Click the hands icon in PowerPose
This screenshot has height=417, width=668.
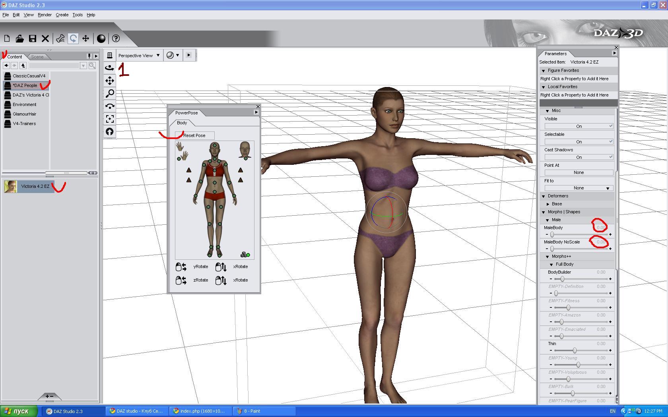(182, 151)
